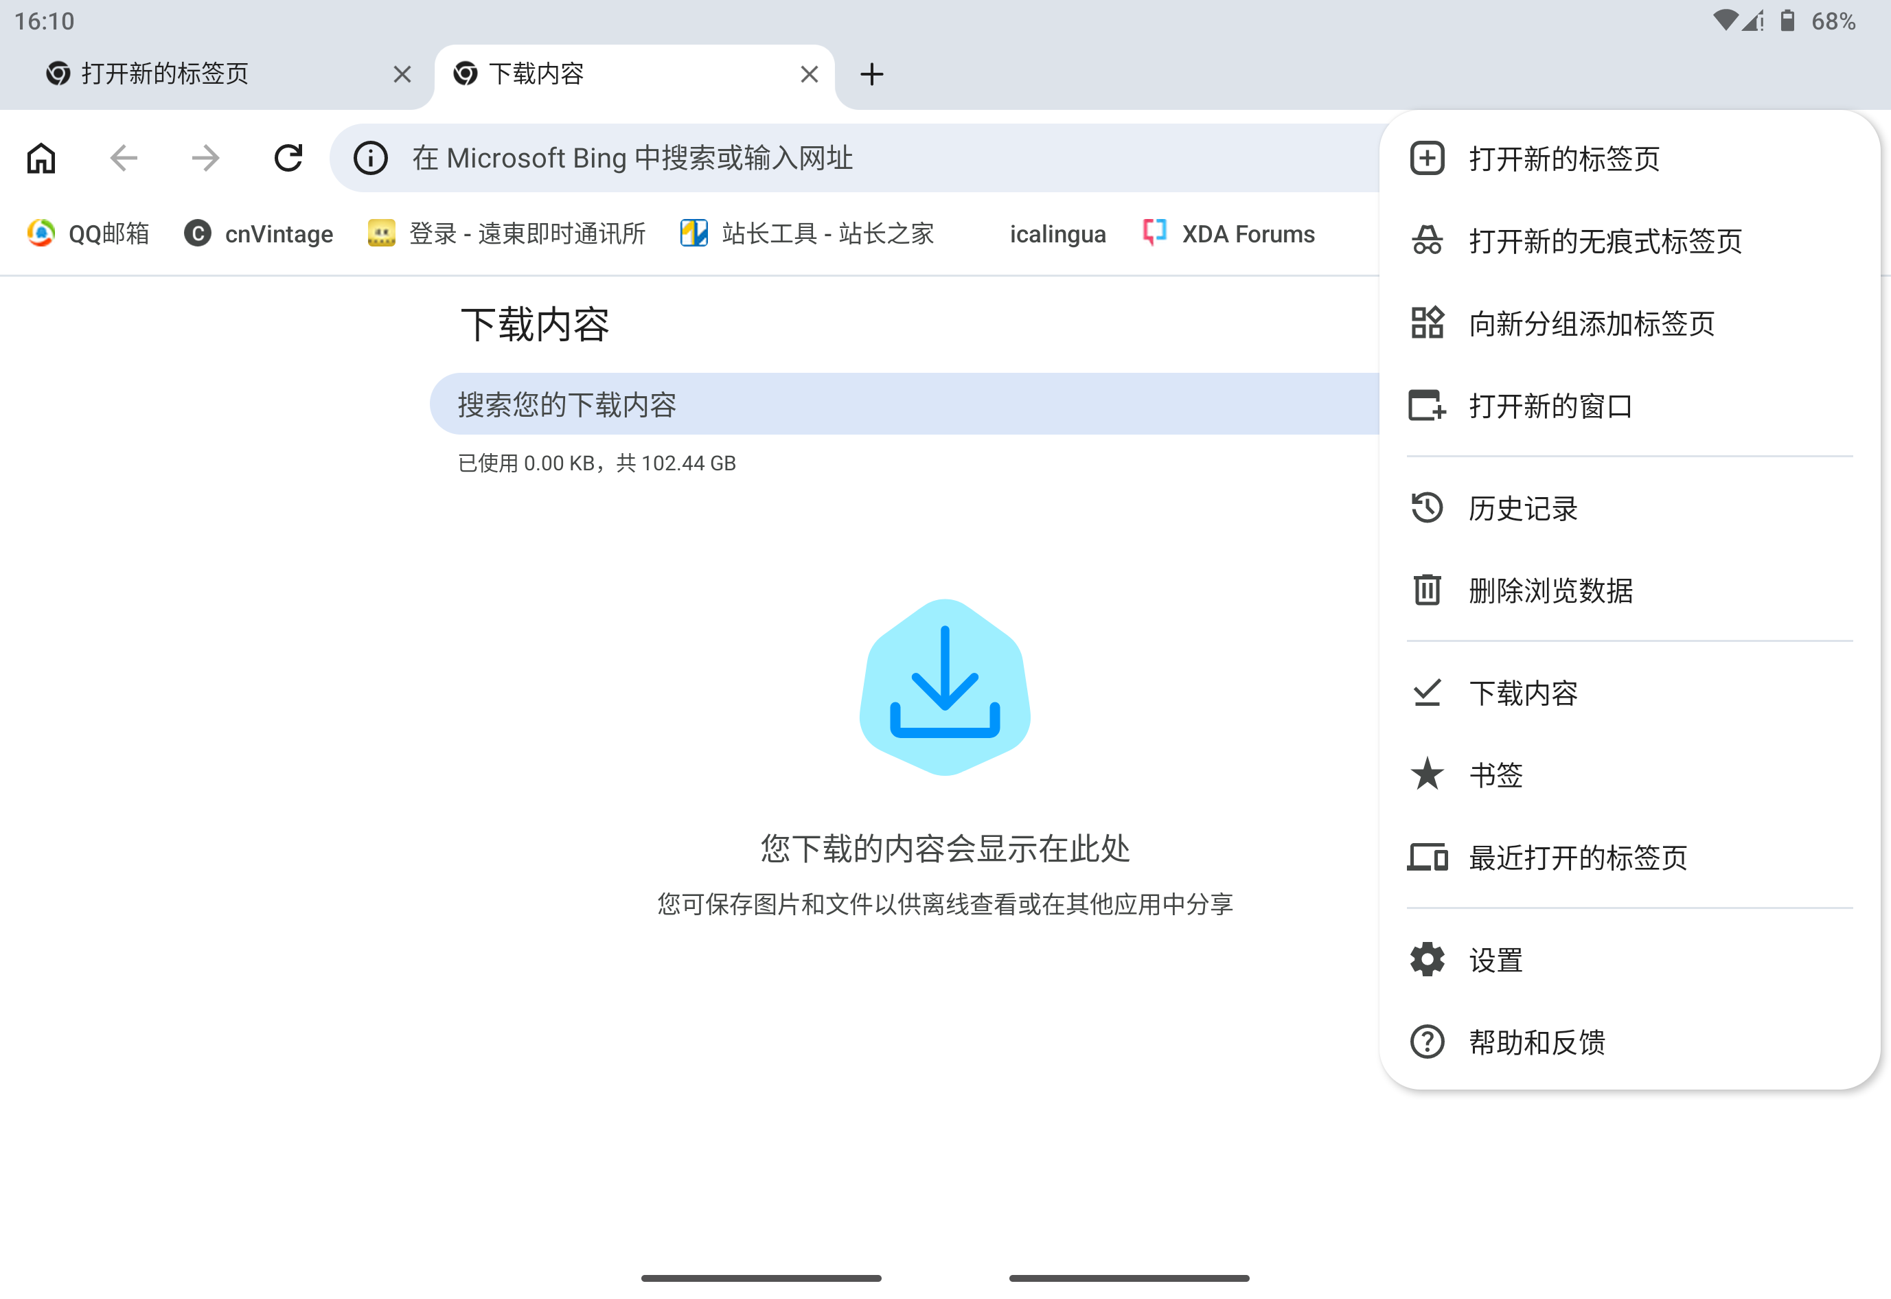The height and width of the screenshot is (1299, 1891).
Task: Choose 打开新的无痕式标签页 in the menu
Action: click(x=1629, y=241)
